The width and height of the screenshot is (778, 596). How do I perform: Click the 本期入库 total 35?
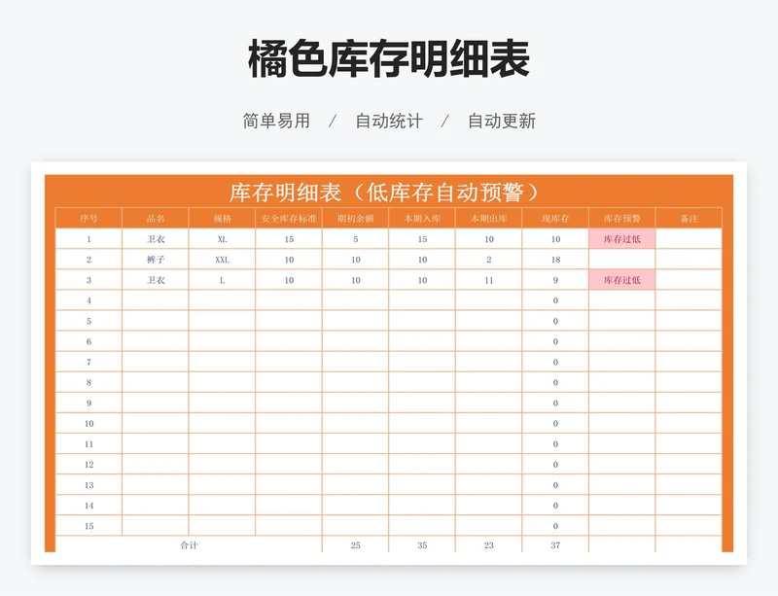pos(422,544)
